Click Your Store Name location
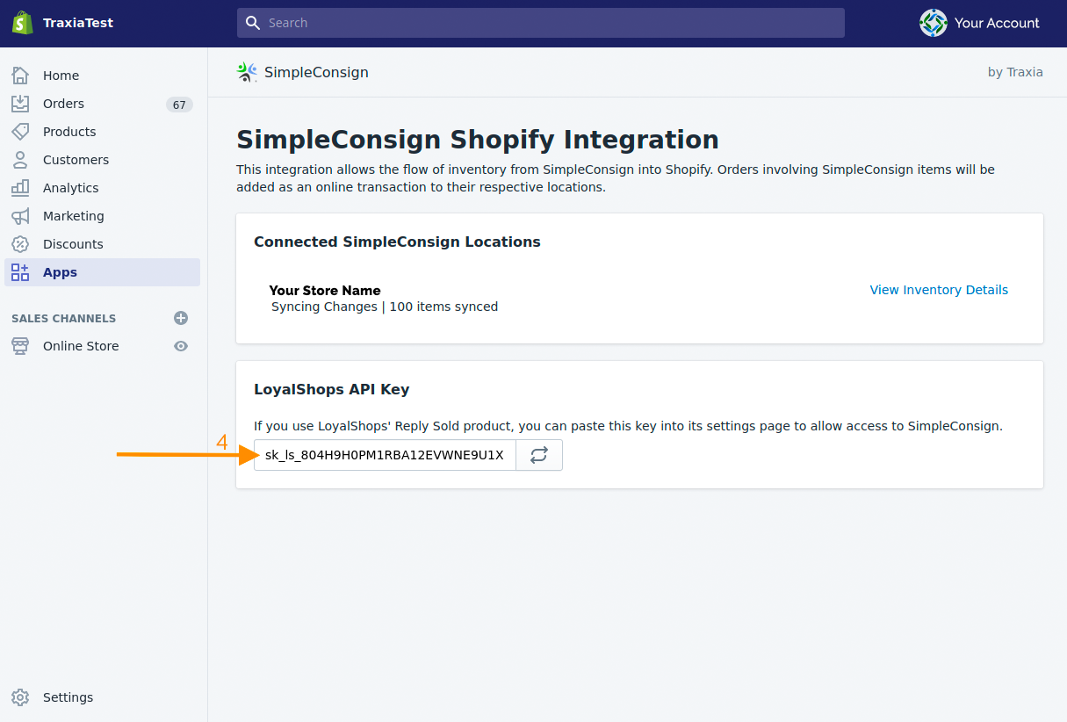The image size is (1067, 722). [325, 291]
